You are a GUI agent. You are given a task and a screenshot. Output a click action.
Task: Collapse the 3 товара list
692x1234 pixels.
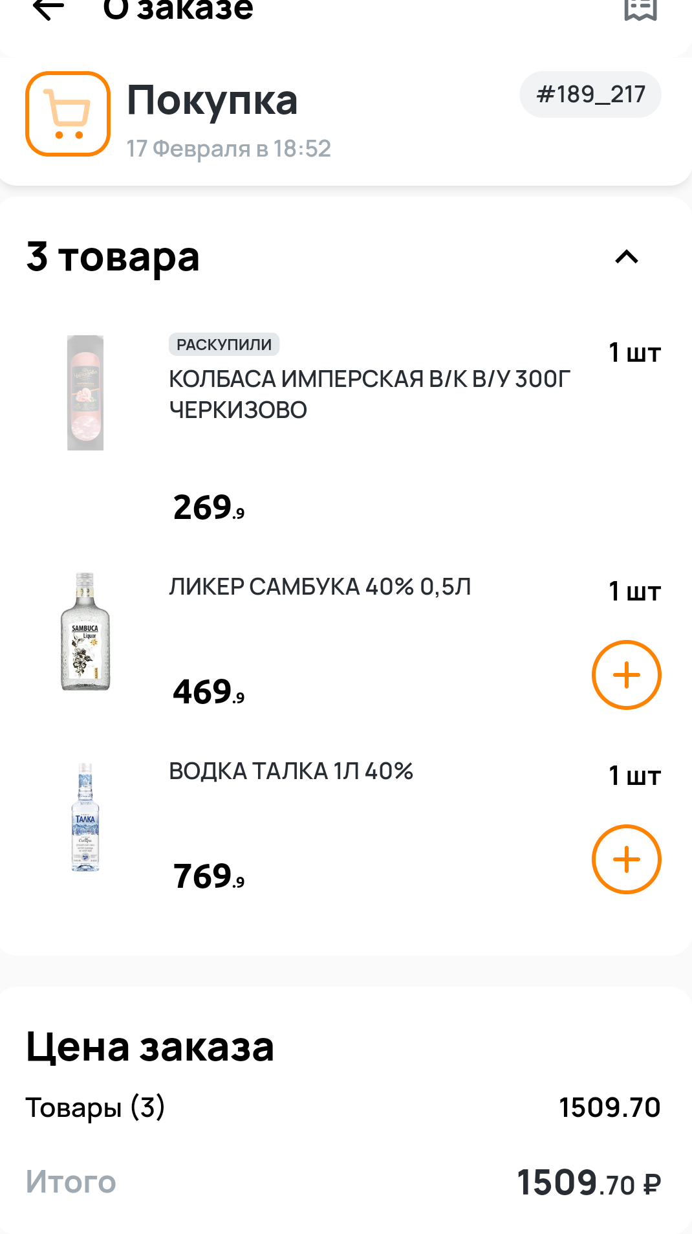pyautogui.click(x=626, y=257)
